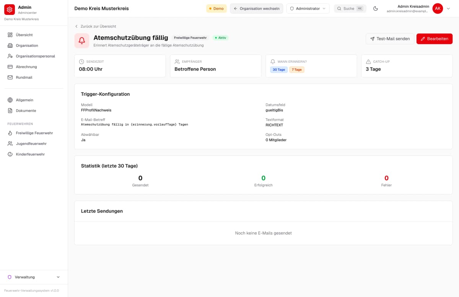Screen dimensions: 459x297
Task: Open Organisation in the sidebar
Action: tap(34, 46)
